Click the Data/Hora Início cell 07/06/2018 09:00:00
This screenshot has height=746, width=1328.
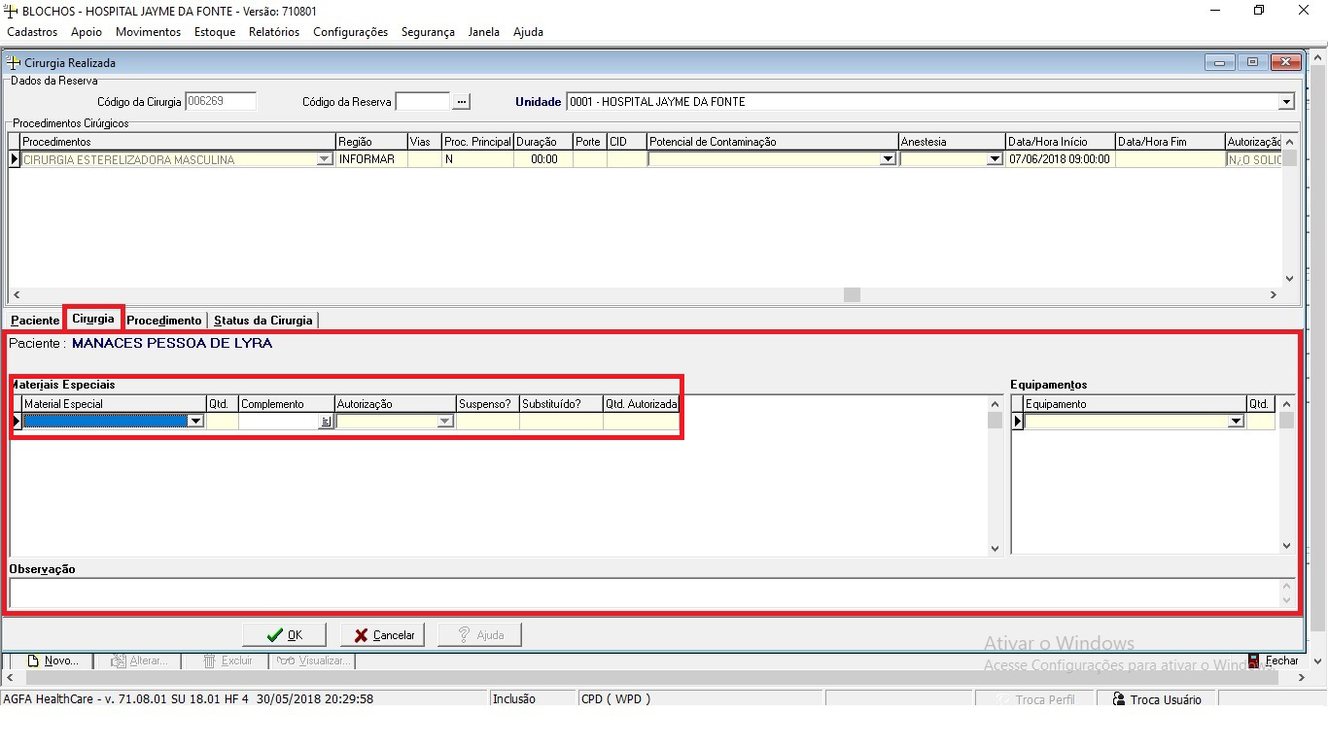pyautogui.click(x=1061, y=159)
